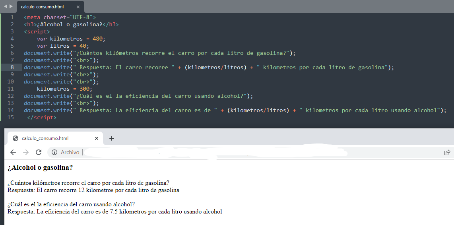Select the calculo_consumo.html editor tab

[50, 7]
